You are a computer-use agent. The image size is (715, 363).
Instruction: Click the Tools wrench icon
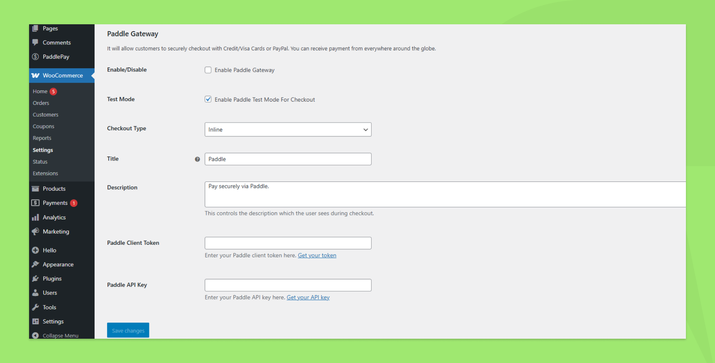[x=35, y=307]
